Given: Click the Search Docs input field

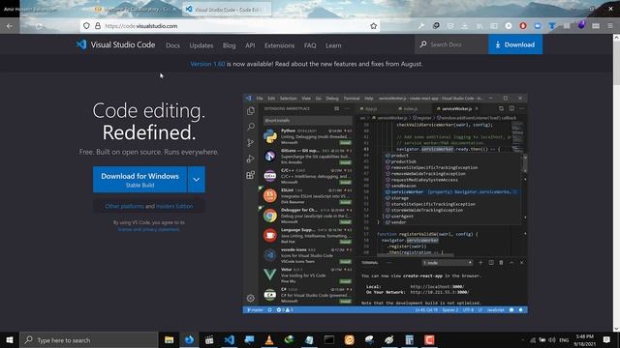Looking at the screenshot, I should tap(451, 44).
